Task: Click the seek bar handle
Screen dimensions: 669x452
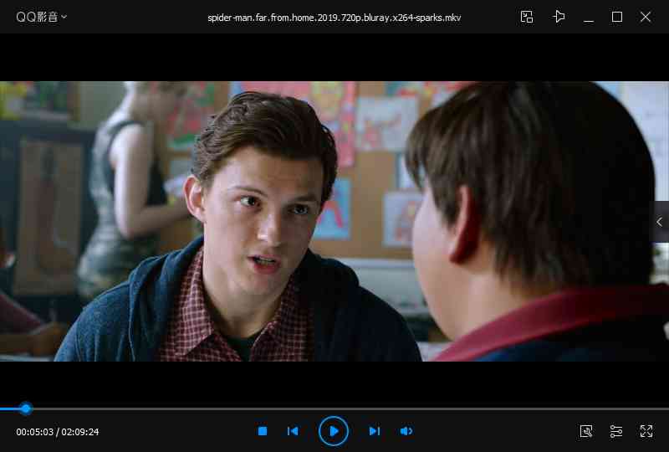Action: tap(26, 408)
